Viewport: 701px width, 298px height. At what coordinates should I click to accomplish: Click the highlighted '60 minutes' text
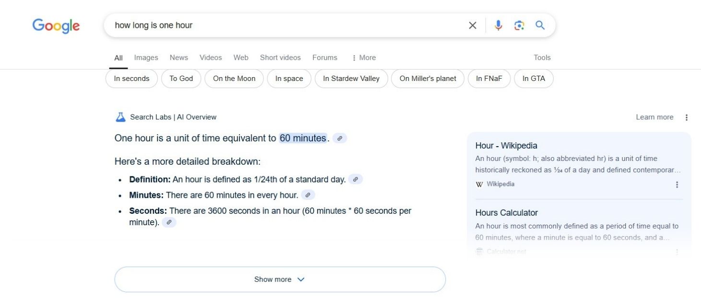(303, 138)
